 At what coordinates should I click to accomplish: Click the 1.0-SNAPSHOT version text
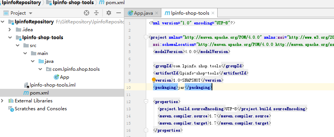click(187, 80)
